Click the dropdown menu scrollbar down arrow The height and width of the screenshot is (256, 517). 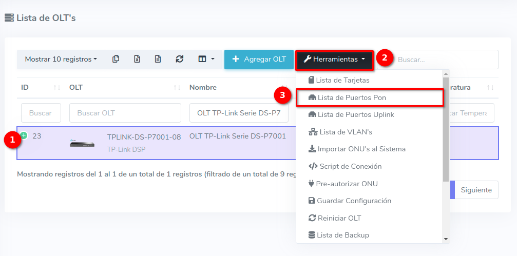point(446,239)
